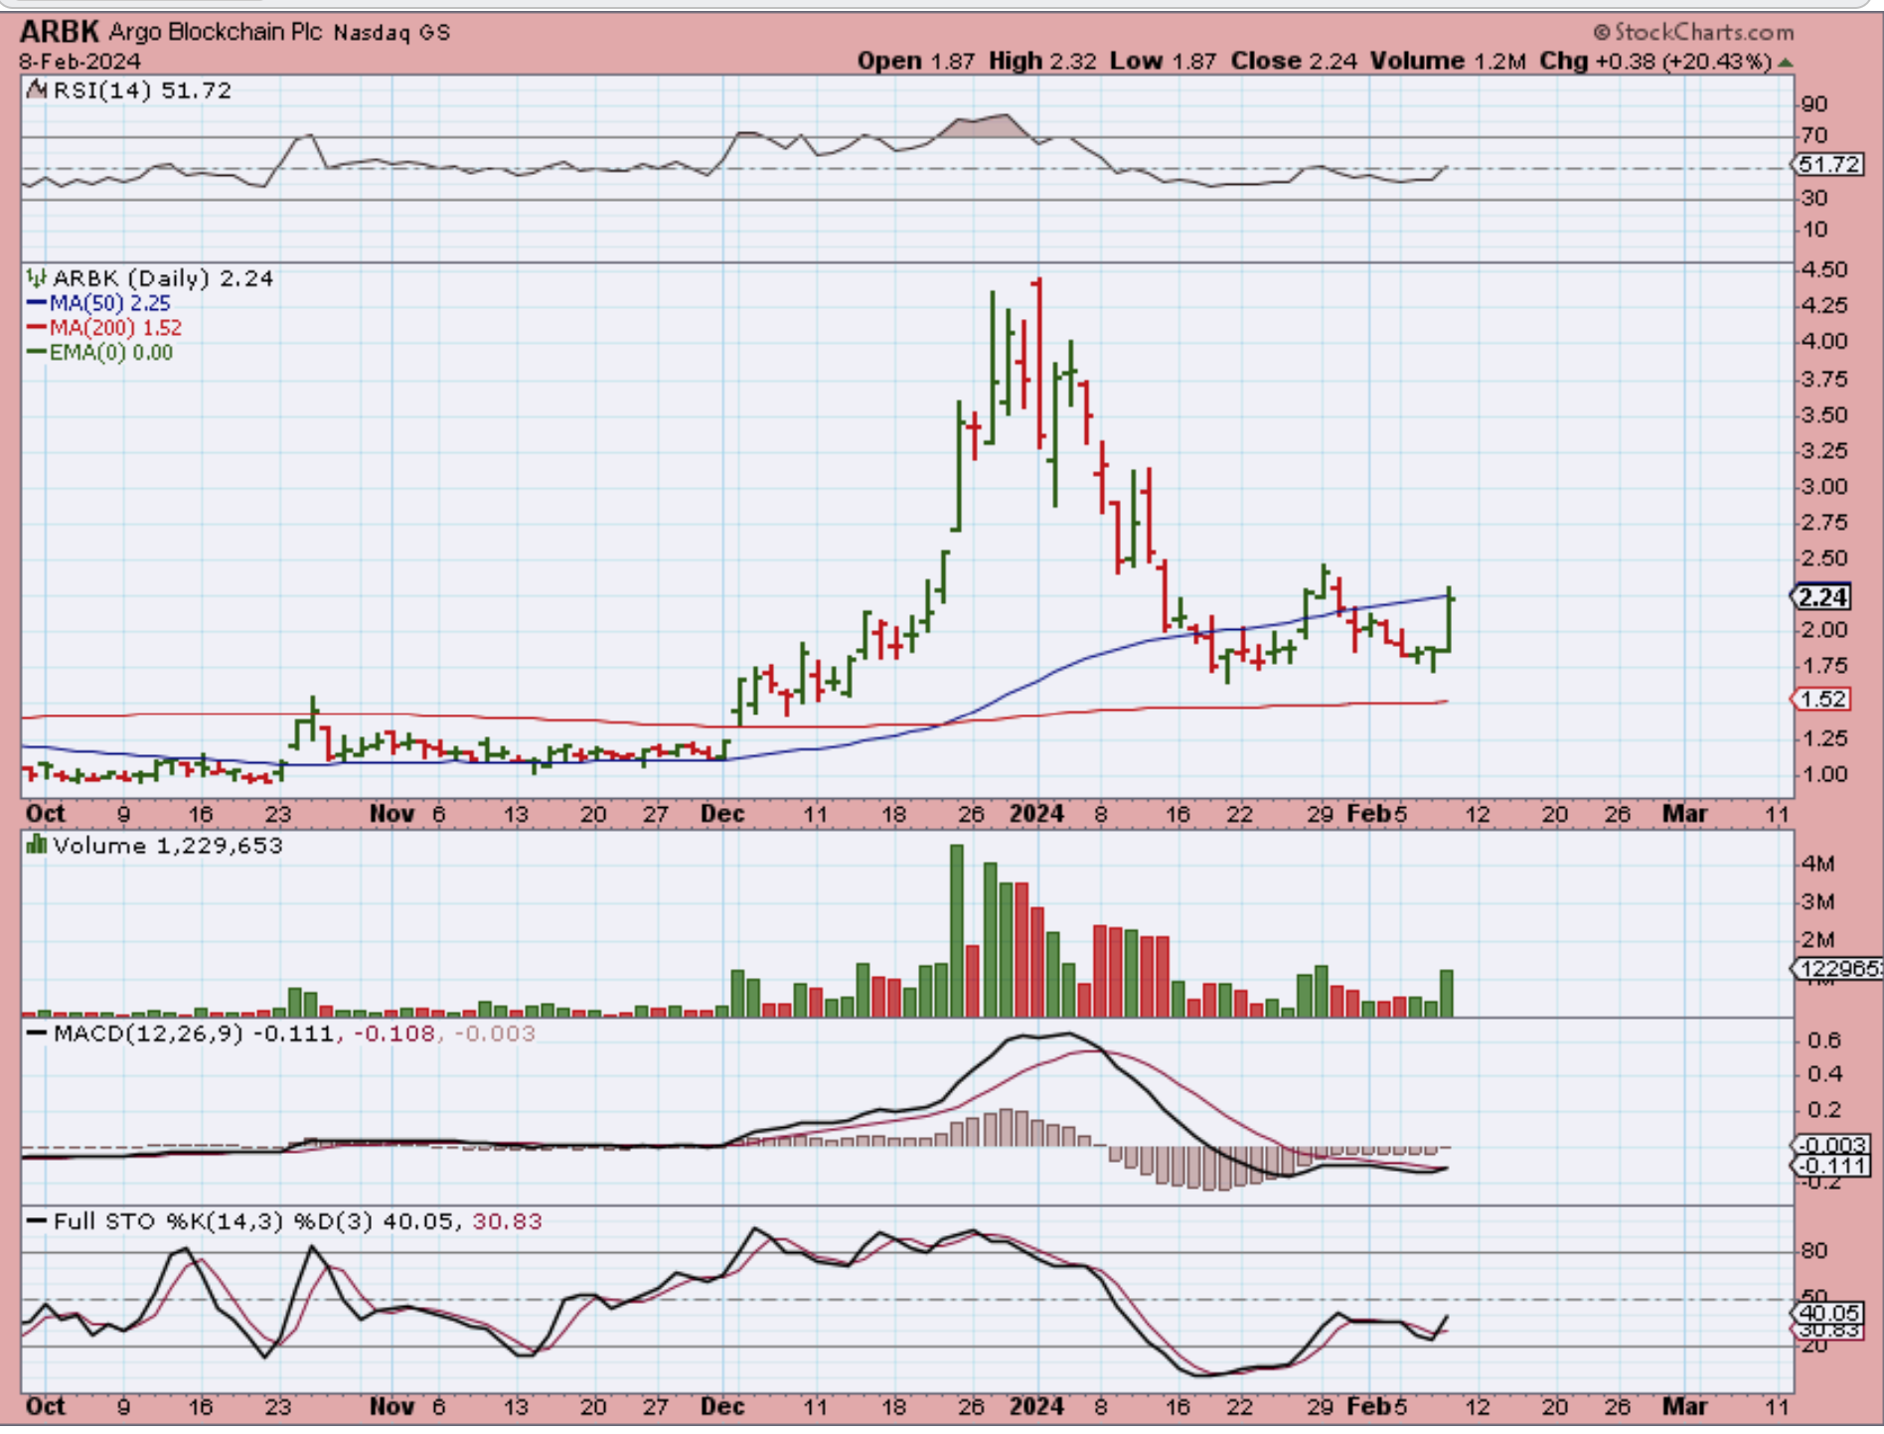The image size is (1884, 1434).
Task: Click the green up-arrow beside the change percent
Action: click(x=1786, y=63)
